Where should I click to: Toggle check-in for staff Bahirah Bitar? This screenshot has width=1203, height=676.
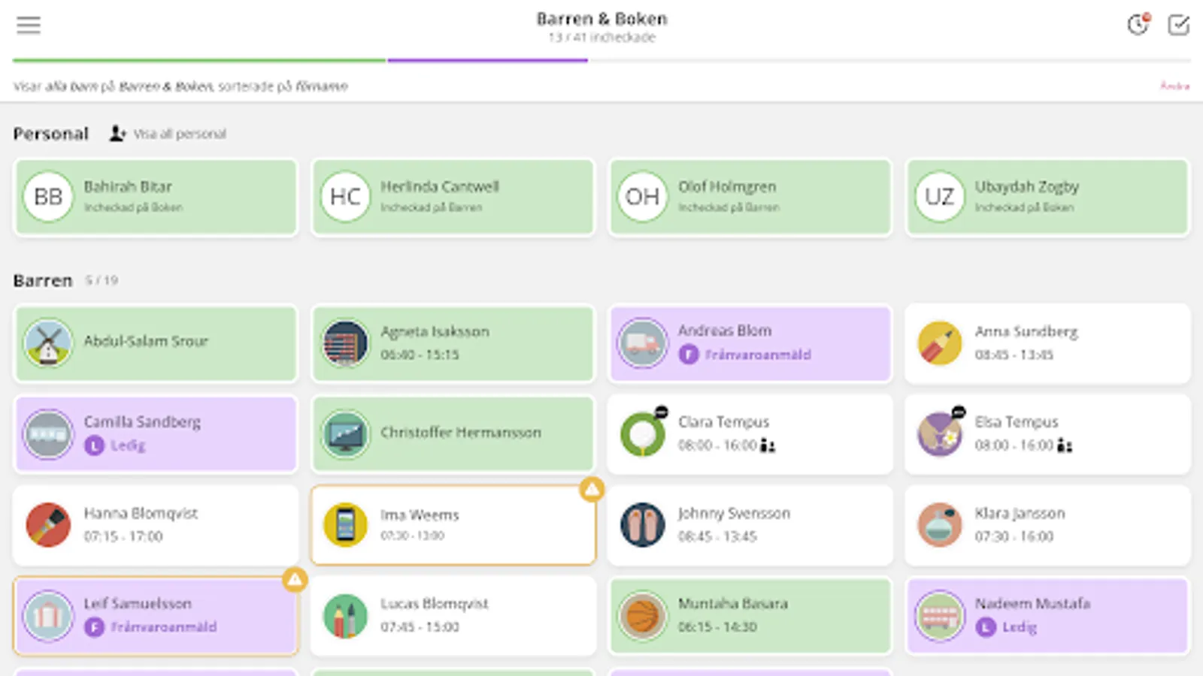coord(155,197)
